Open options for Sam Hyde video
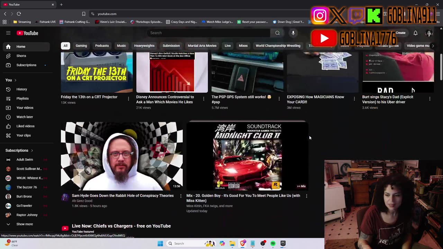Image resolution: width=443 pixels, height=249 pixels. [181, 196]
